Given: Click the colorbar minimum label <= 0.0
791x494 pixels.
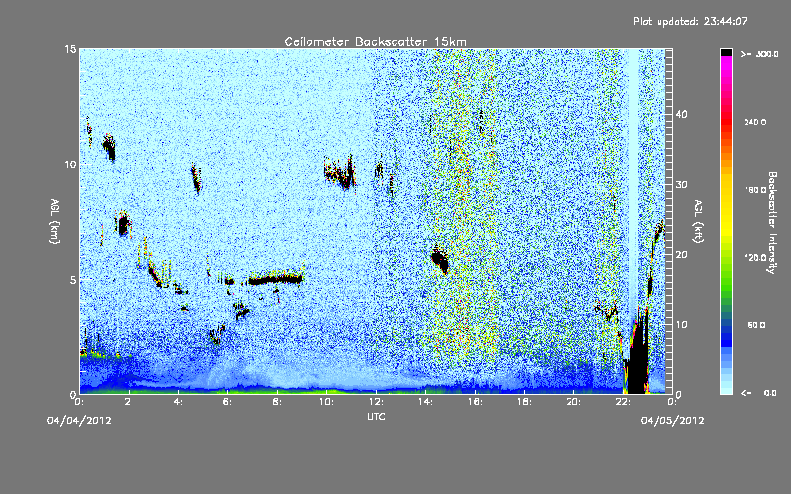Looking at the screenshot, I should tap(758, 393).
